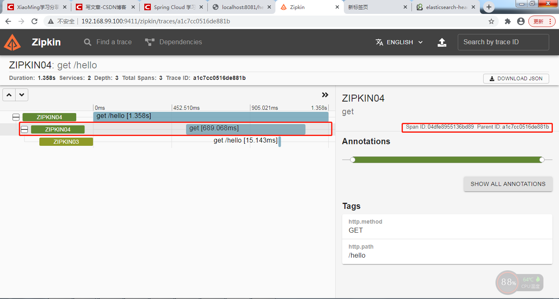Viewport: 559px width, 299px height.
Task: Open the browser extensions puzzle icon
Action: pyautogui.click(x=508, y=21)
